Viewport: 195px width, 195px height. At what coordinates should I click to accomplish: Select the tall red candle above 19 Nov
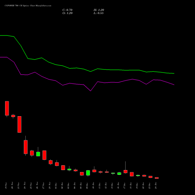[7, 108]
